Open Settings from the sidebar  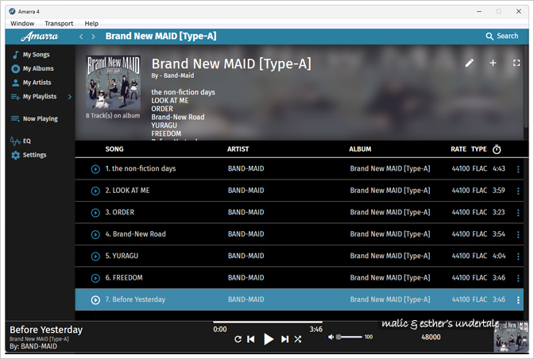point(29,155)
